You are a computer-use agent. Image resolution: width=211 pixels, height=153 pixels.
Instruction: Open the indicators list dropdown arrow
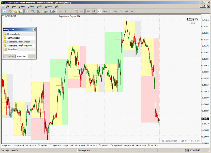[48, 11]
